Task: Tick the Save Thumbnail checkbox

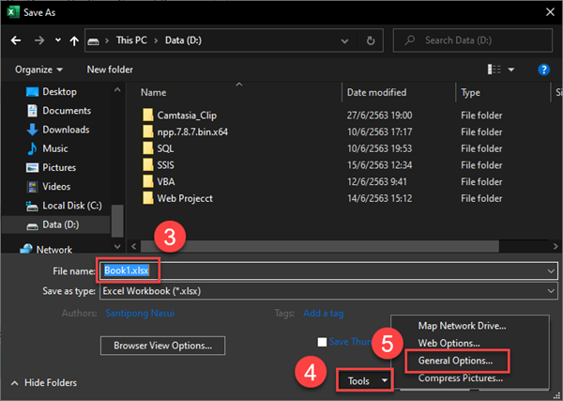Action: coord(322,342)
